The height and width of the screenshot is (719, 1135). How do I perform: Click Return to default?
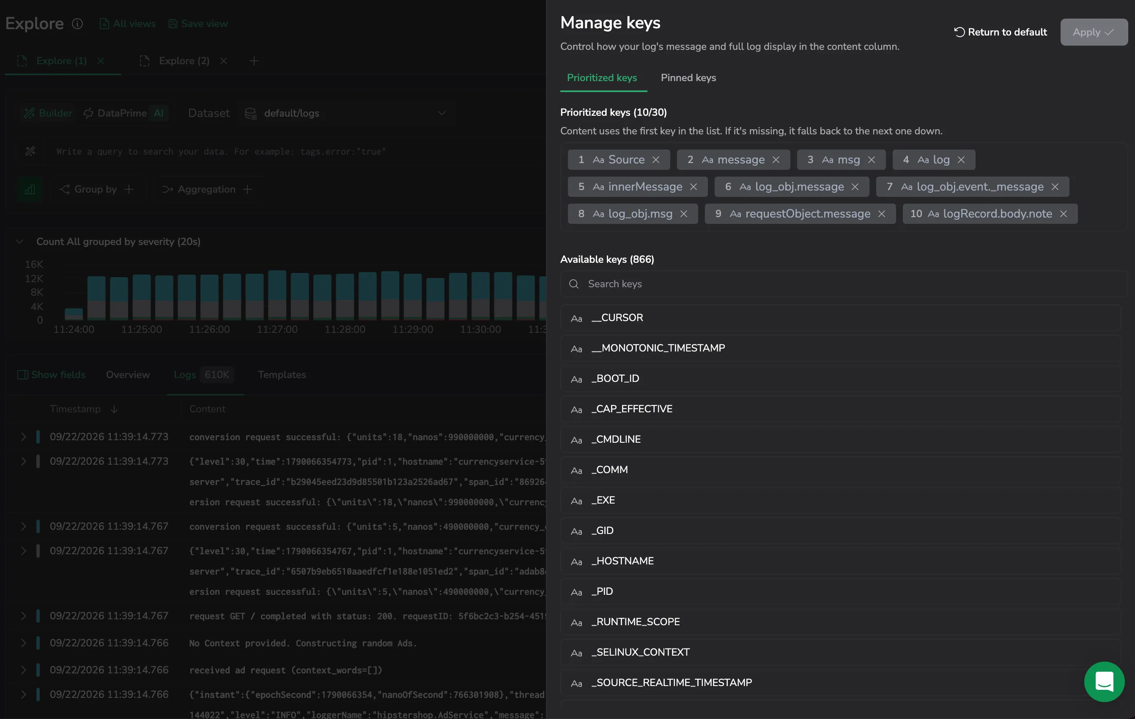pyautogui.click(x=1000, y=32)
